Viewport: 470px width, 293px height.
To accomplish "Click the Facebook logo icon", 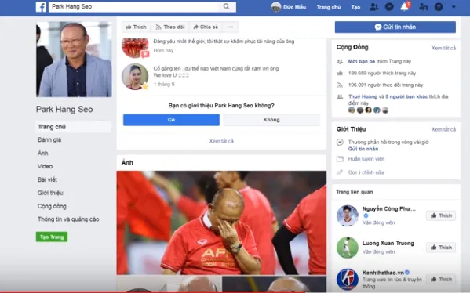I will click(41, 6).
